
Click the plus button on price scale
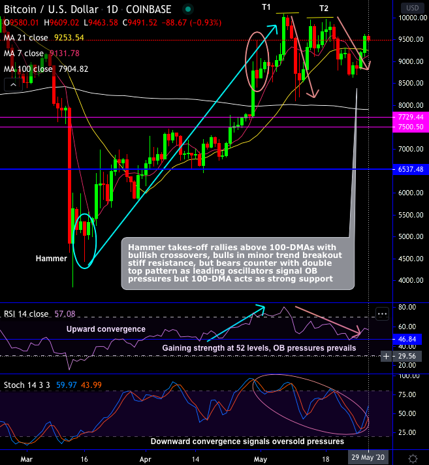[x=386, y=356]
